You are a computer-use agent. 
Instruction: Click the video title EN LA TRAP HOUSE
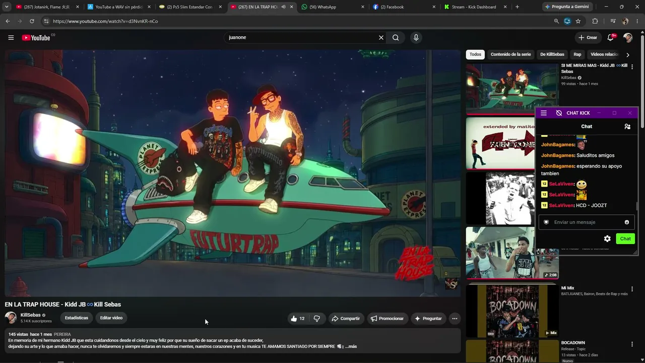click(x=63, y=305)
